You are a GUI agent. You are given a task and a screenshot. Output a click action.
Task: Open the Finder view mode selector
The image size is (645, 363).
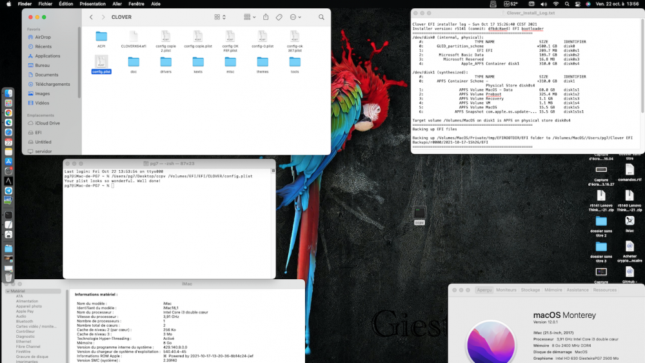click(220, 17)
